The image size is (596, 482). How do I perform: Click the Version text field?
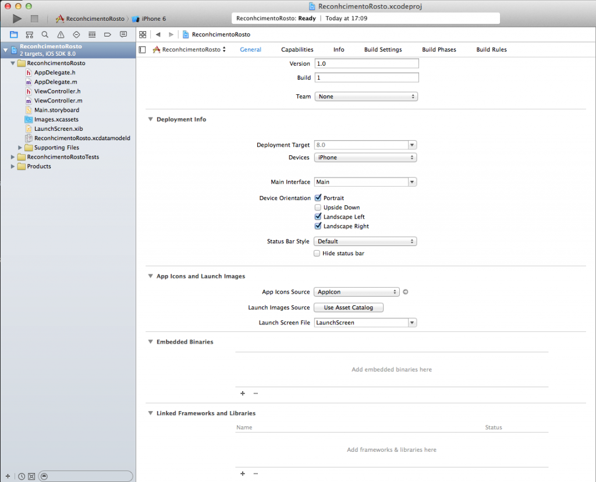click(367, 63)
